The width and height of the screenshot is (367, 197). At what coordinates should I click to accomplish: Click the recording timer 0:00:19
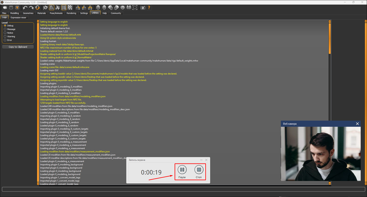tap(151, 173)
